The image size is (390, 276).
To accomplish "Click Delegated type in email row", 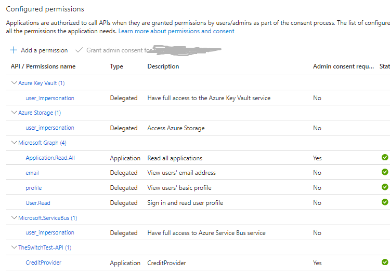I will (124, 173).
